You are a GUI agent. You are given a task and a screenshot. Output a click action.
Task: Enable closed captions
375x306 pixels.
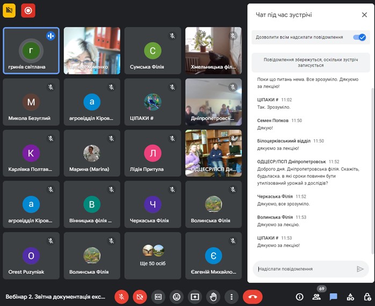coord(158,296)
